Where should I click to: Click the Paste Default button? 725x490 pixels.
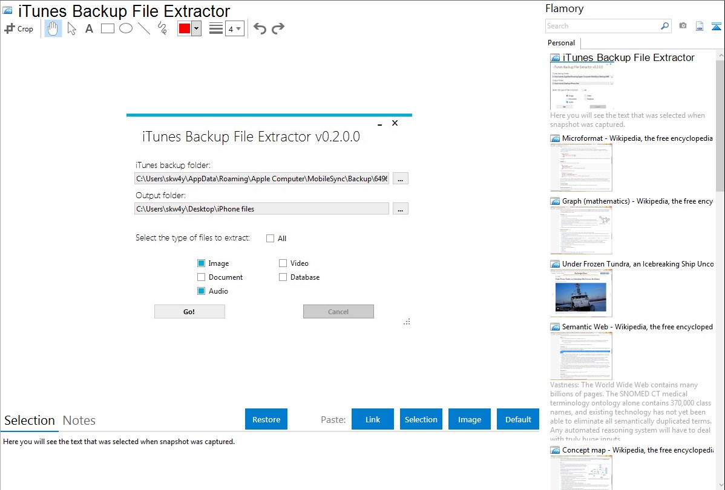(518, 419)
